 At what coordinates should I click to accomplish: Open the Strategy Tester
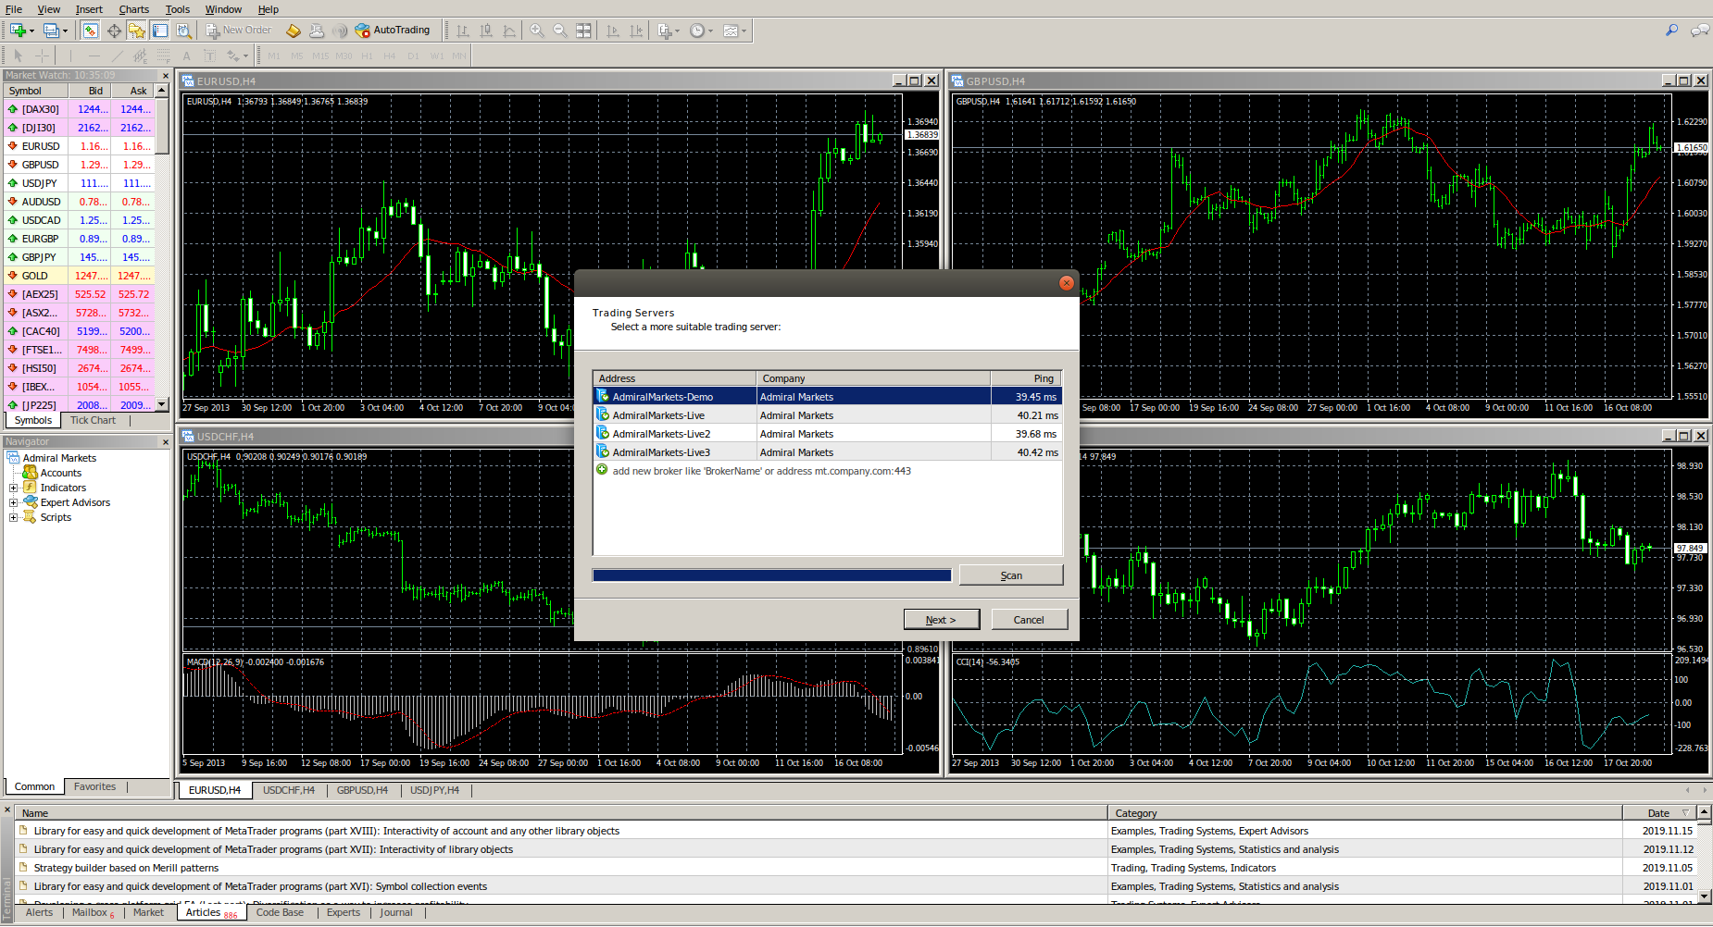(x=184, y=31)
